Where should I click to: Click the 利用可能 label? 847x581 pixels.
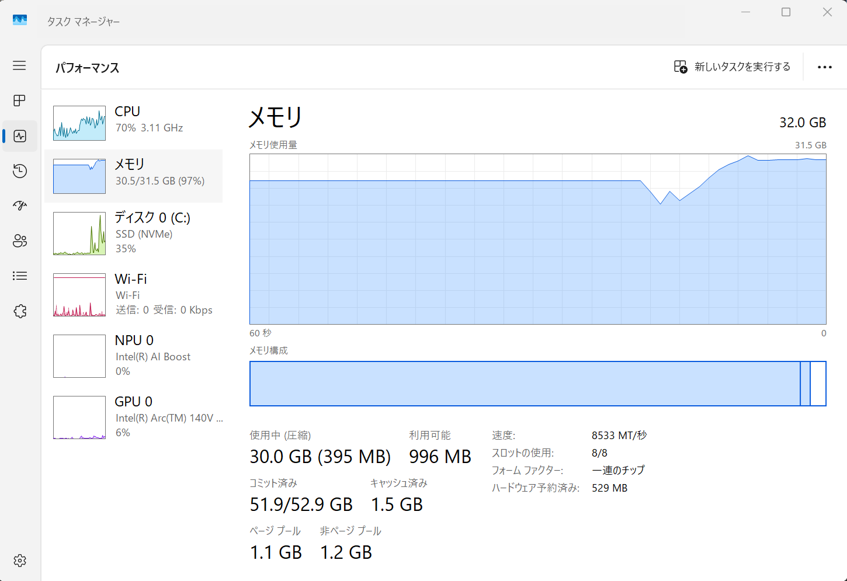430,436
